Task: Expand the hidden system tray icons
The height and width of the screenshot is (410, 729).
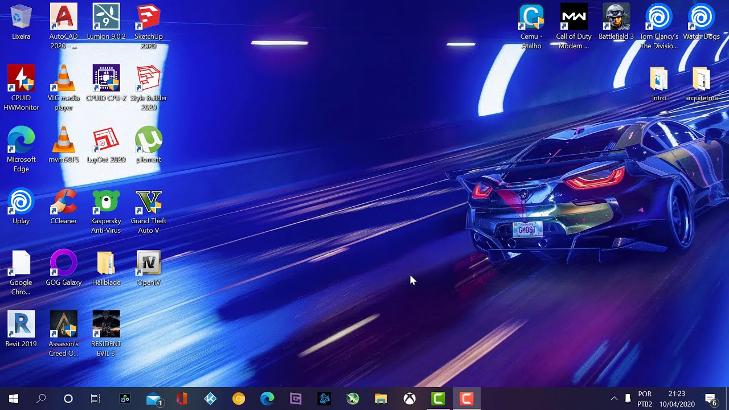Action: (614, 399)
